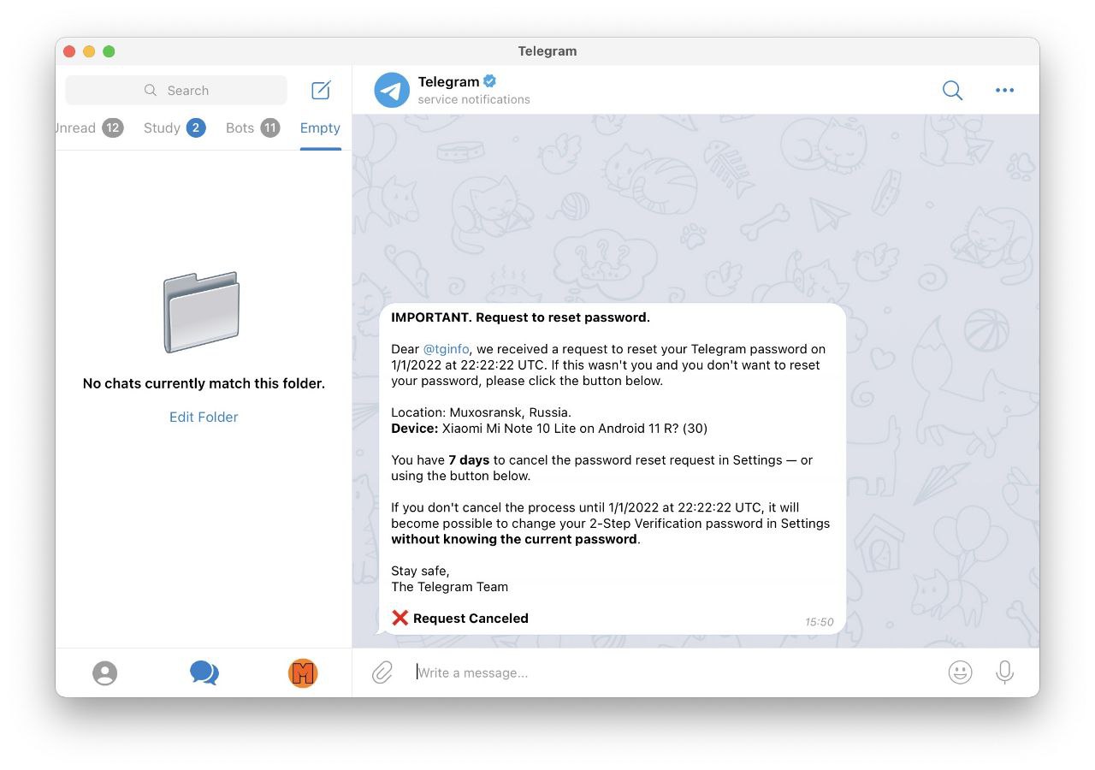Minimize the window with yellow button
The width and height of the screenshot is (1095, 770).
click(x=89, y=51)
